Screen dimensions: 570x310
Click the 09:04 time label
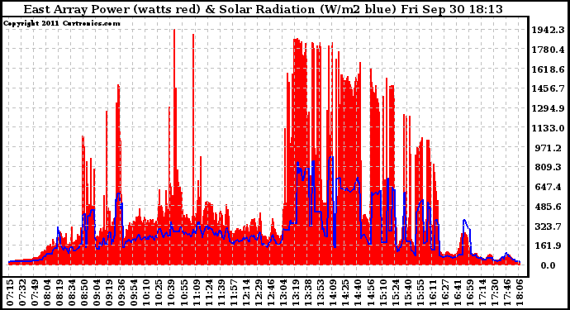pos(97,293)
